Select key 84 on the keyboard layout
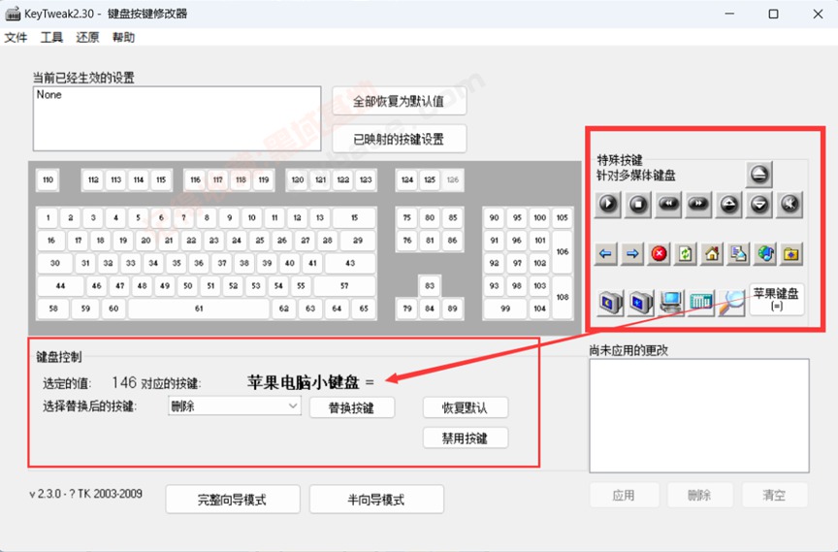This screenshot has width=838, height=552. click(x=430, y=308)
